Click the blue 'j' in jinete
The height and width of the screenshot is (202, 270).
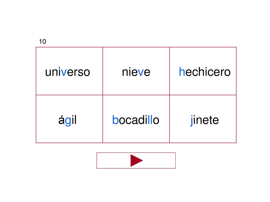pos(192,120)
